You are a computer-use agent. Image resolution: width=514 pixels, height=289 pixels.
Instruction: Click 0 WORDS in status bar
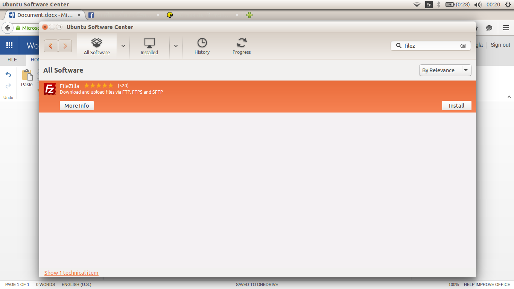tap(46, 284)
